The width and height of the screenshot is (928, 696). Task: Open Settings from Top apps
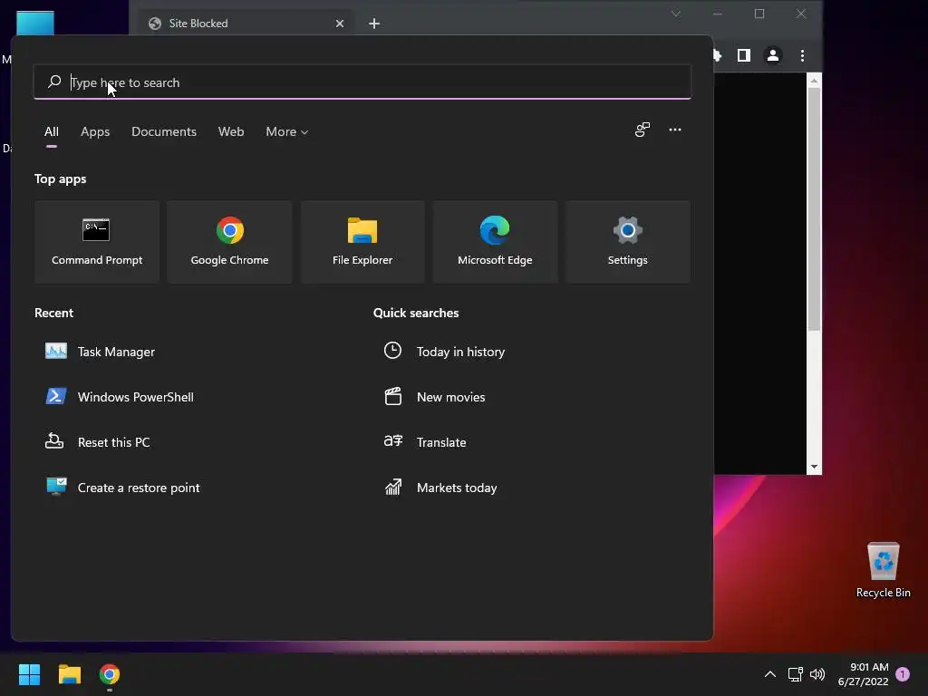627,241
